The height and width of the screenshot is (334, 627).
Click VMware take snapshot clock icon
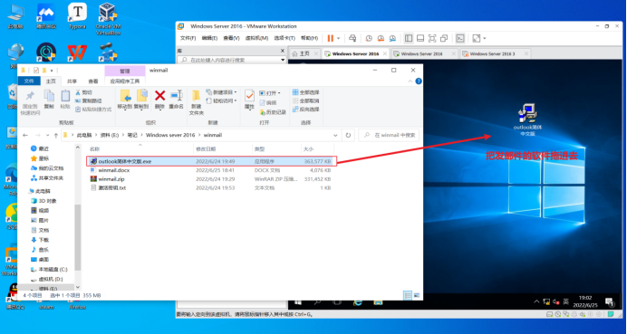tap(369, 38)
